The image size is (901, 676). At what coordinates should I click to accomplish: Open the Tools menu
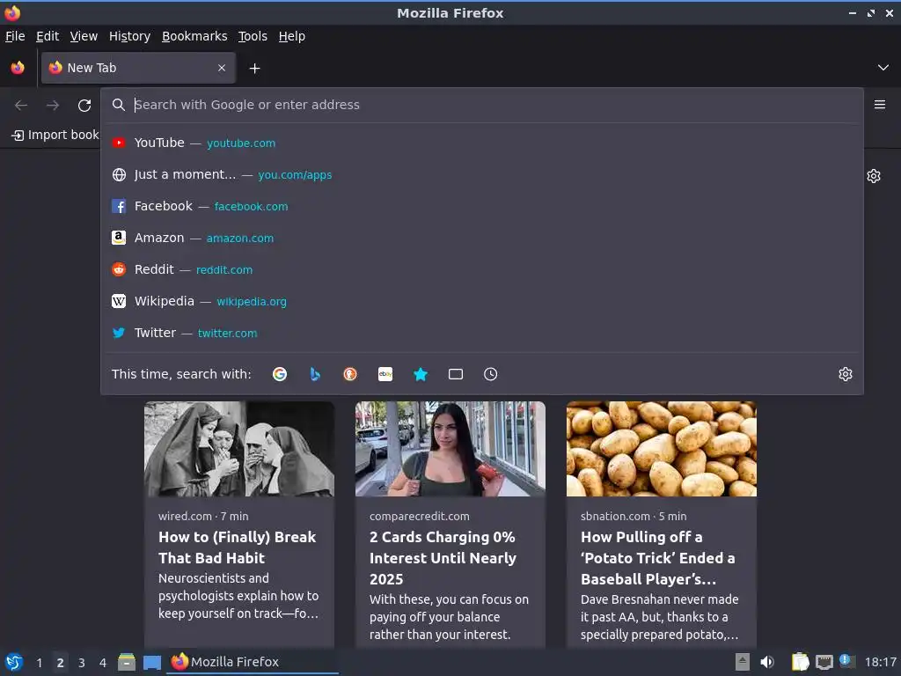(253, 36)
